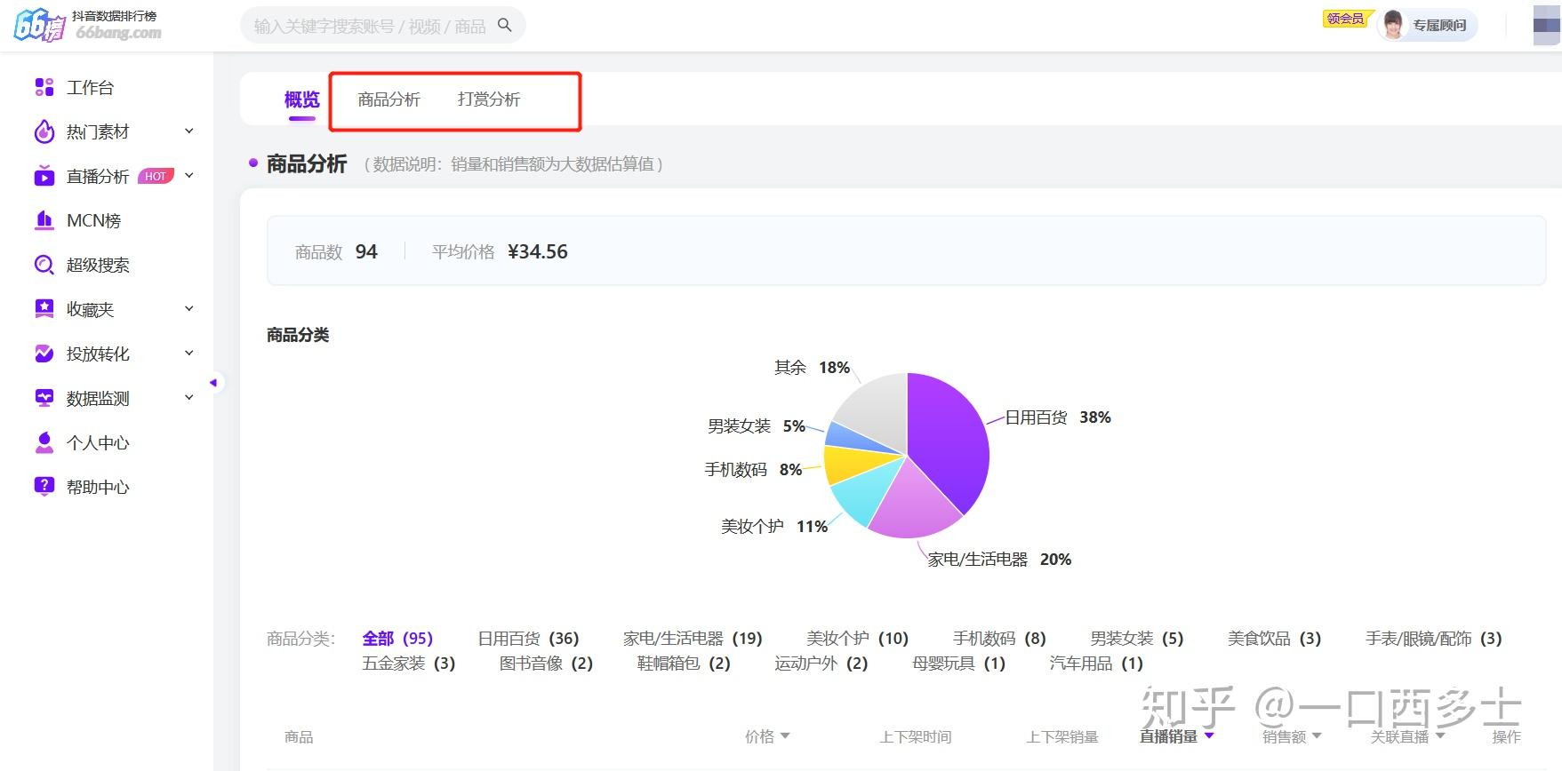Open 帮助中心 in the sidebar
The height and width of the screenshot is (771, 1562).
tap(98, 487)
